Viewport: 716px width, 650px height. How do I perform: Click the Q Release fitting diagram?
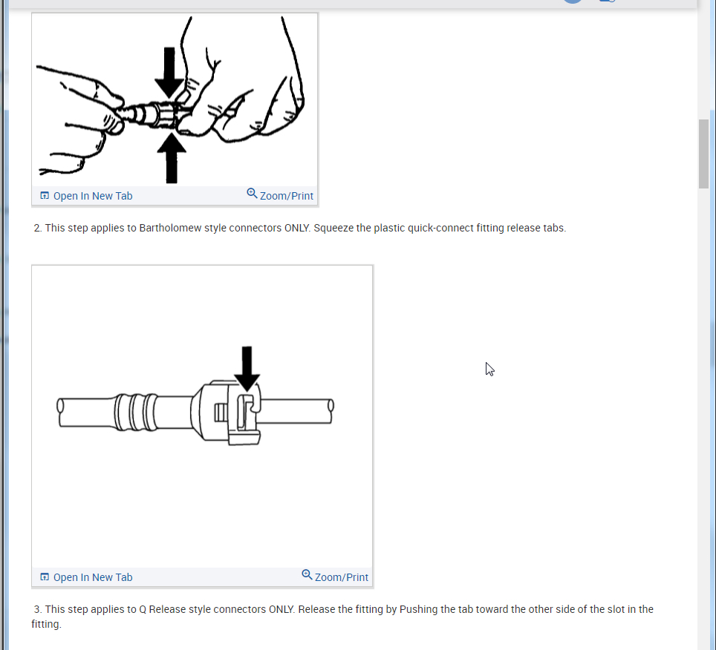(x=202, y=416)
